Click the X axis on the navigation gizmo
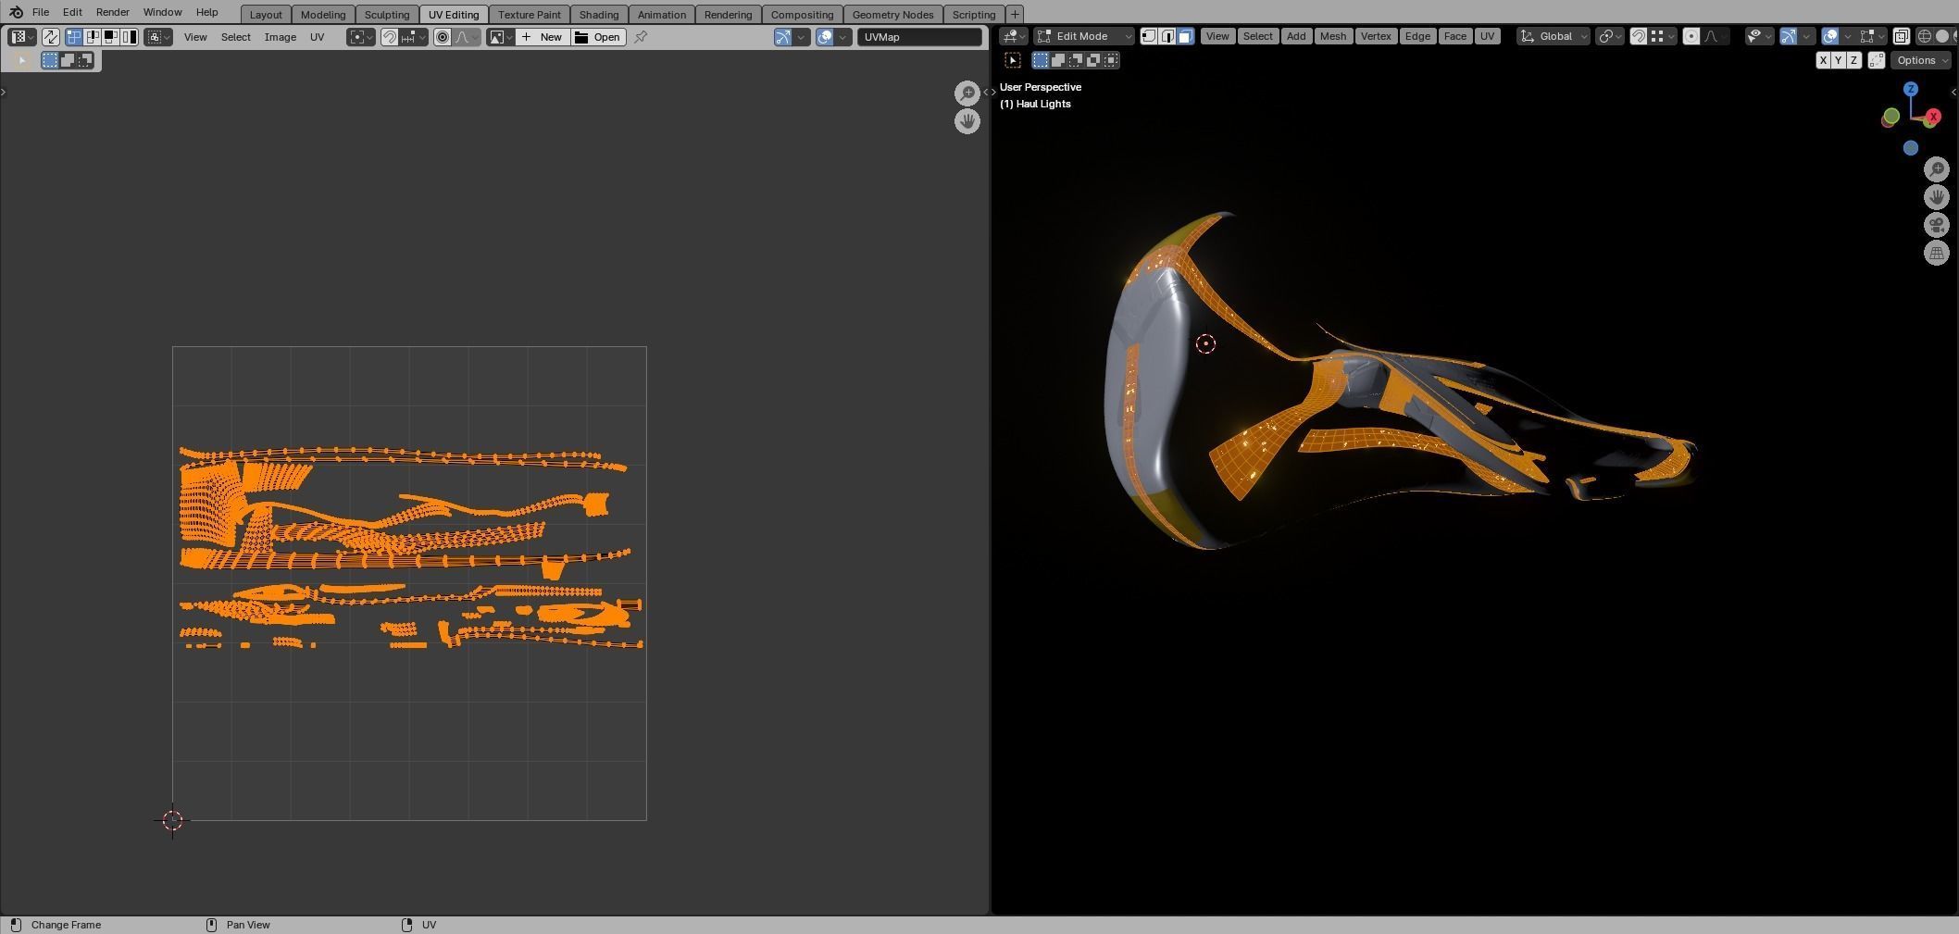This screenshot has height=934, width=1959. pos(1933,117)
